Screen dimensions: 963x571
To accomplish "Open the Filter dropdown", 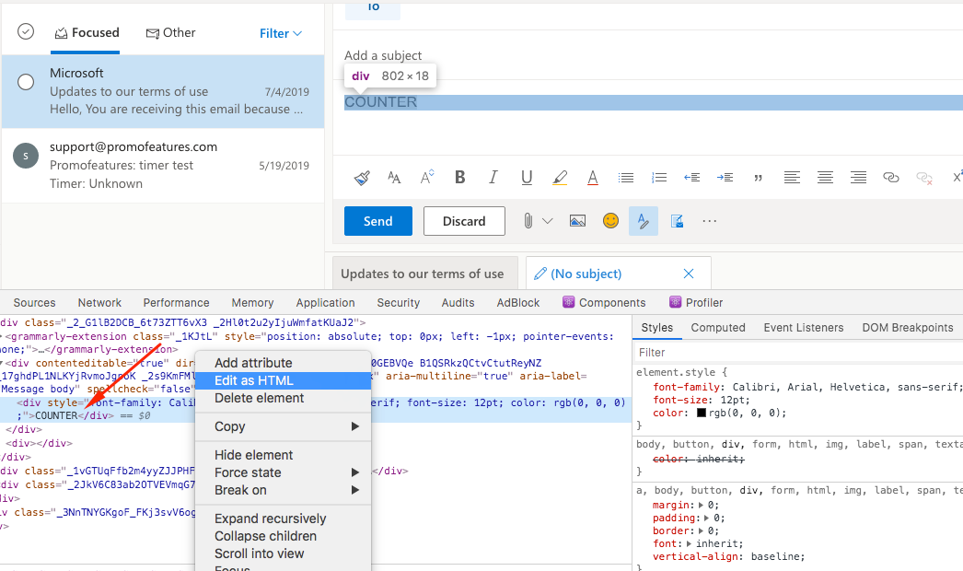I will point(281,33).
